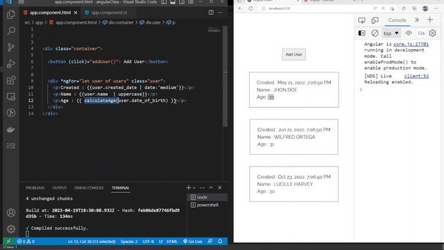Add a new DevTools tool with plus
This screenshot has height=250, width=444.
[x=429, y=20]
